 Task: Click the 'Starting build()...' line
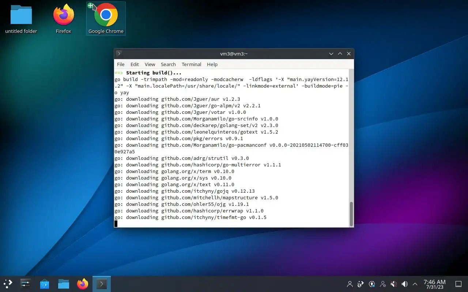(x=148, y=73)
